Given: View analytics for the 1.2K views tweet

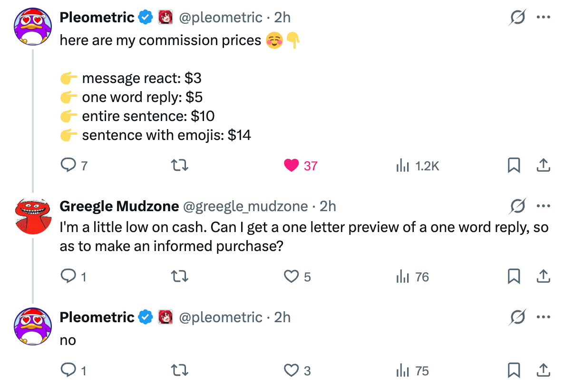Looking at the screenshot, I should coord(403,166).
